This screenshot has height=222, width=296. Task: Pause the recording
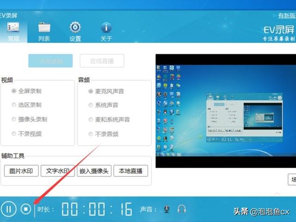8,209
